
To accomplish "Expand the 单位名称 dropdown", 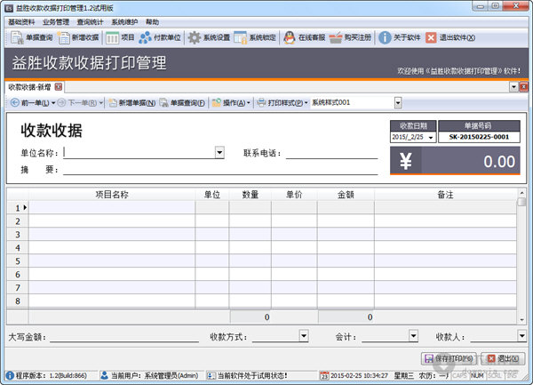I will (x=219, y=153).
